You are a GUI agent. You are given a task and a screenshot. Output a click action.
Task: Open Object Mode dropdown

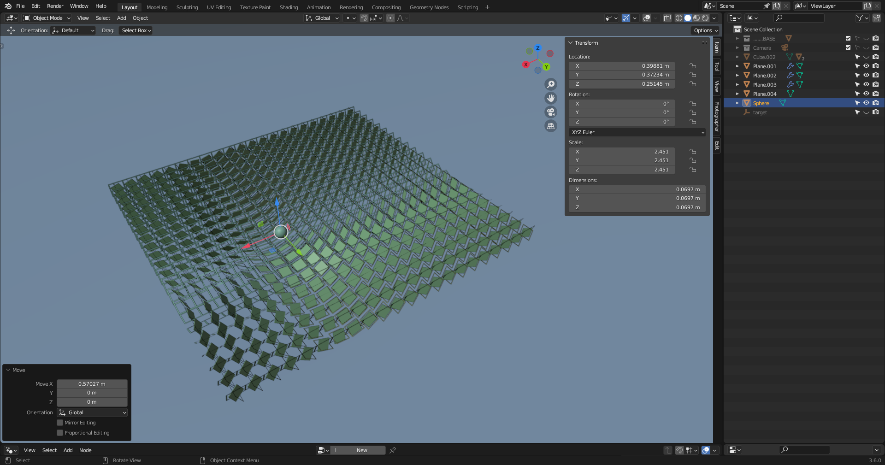click(47, 18)
